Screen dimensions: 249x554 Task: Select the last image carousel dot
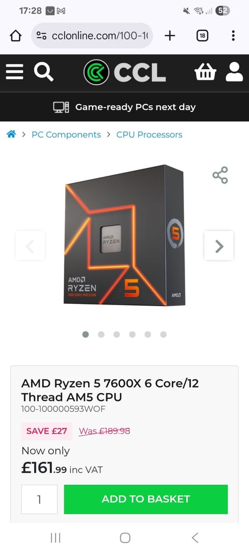point(163,334)
